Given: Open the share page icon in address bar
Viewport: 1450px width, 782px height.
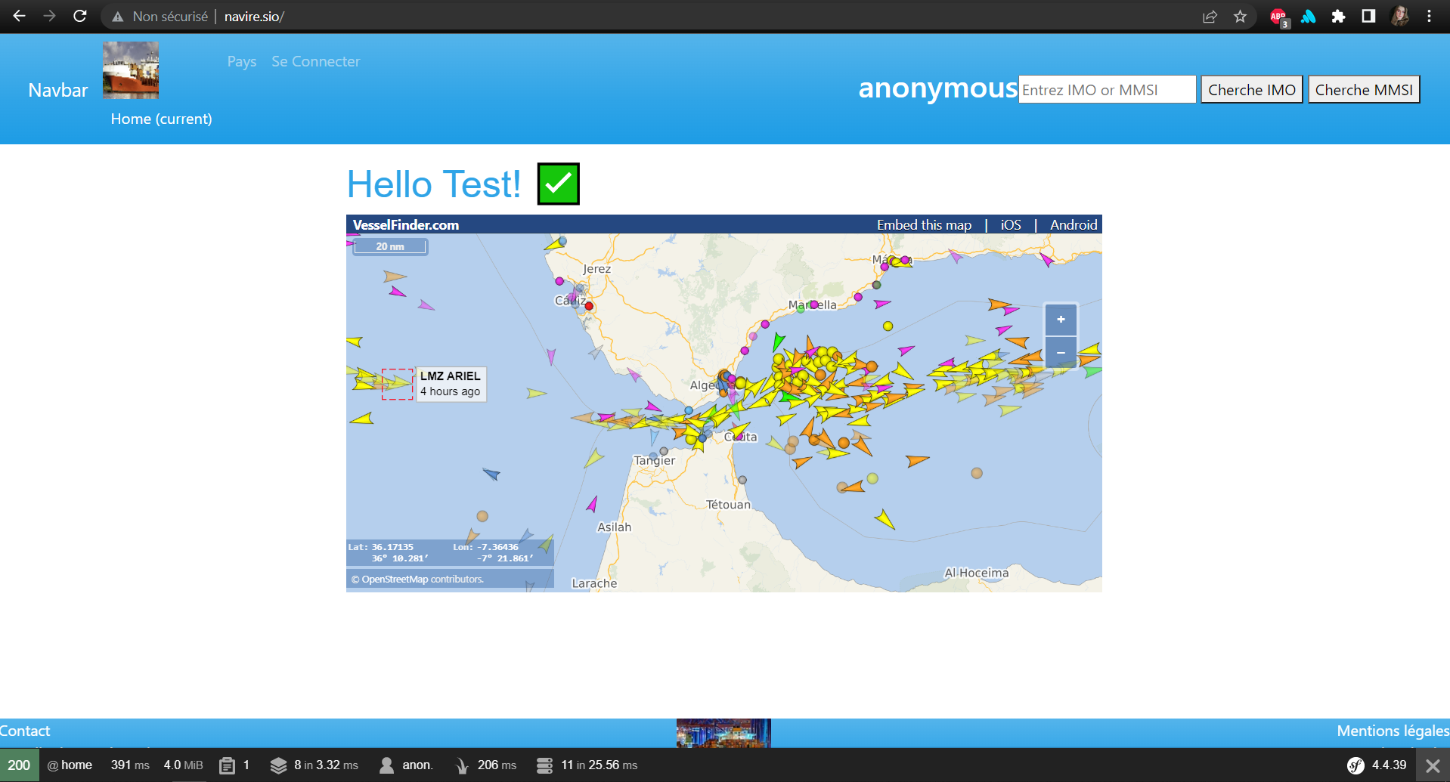Looking at the screenshot, I should [1210, 17].
